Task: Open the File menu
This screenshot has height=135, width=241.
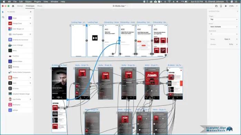Action: [15, 1]
